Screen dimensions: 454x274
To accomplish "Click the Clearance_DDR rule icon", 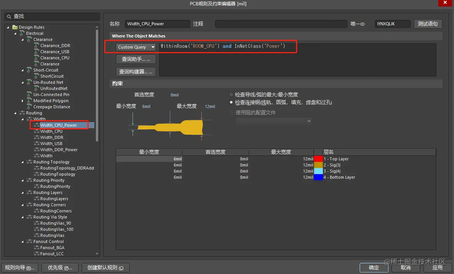I will coord(36,46).
